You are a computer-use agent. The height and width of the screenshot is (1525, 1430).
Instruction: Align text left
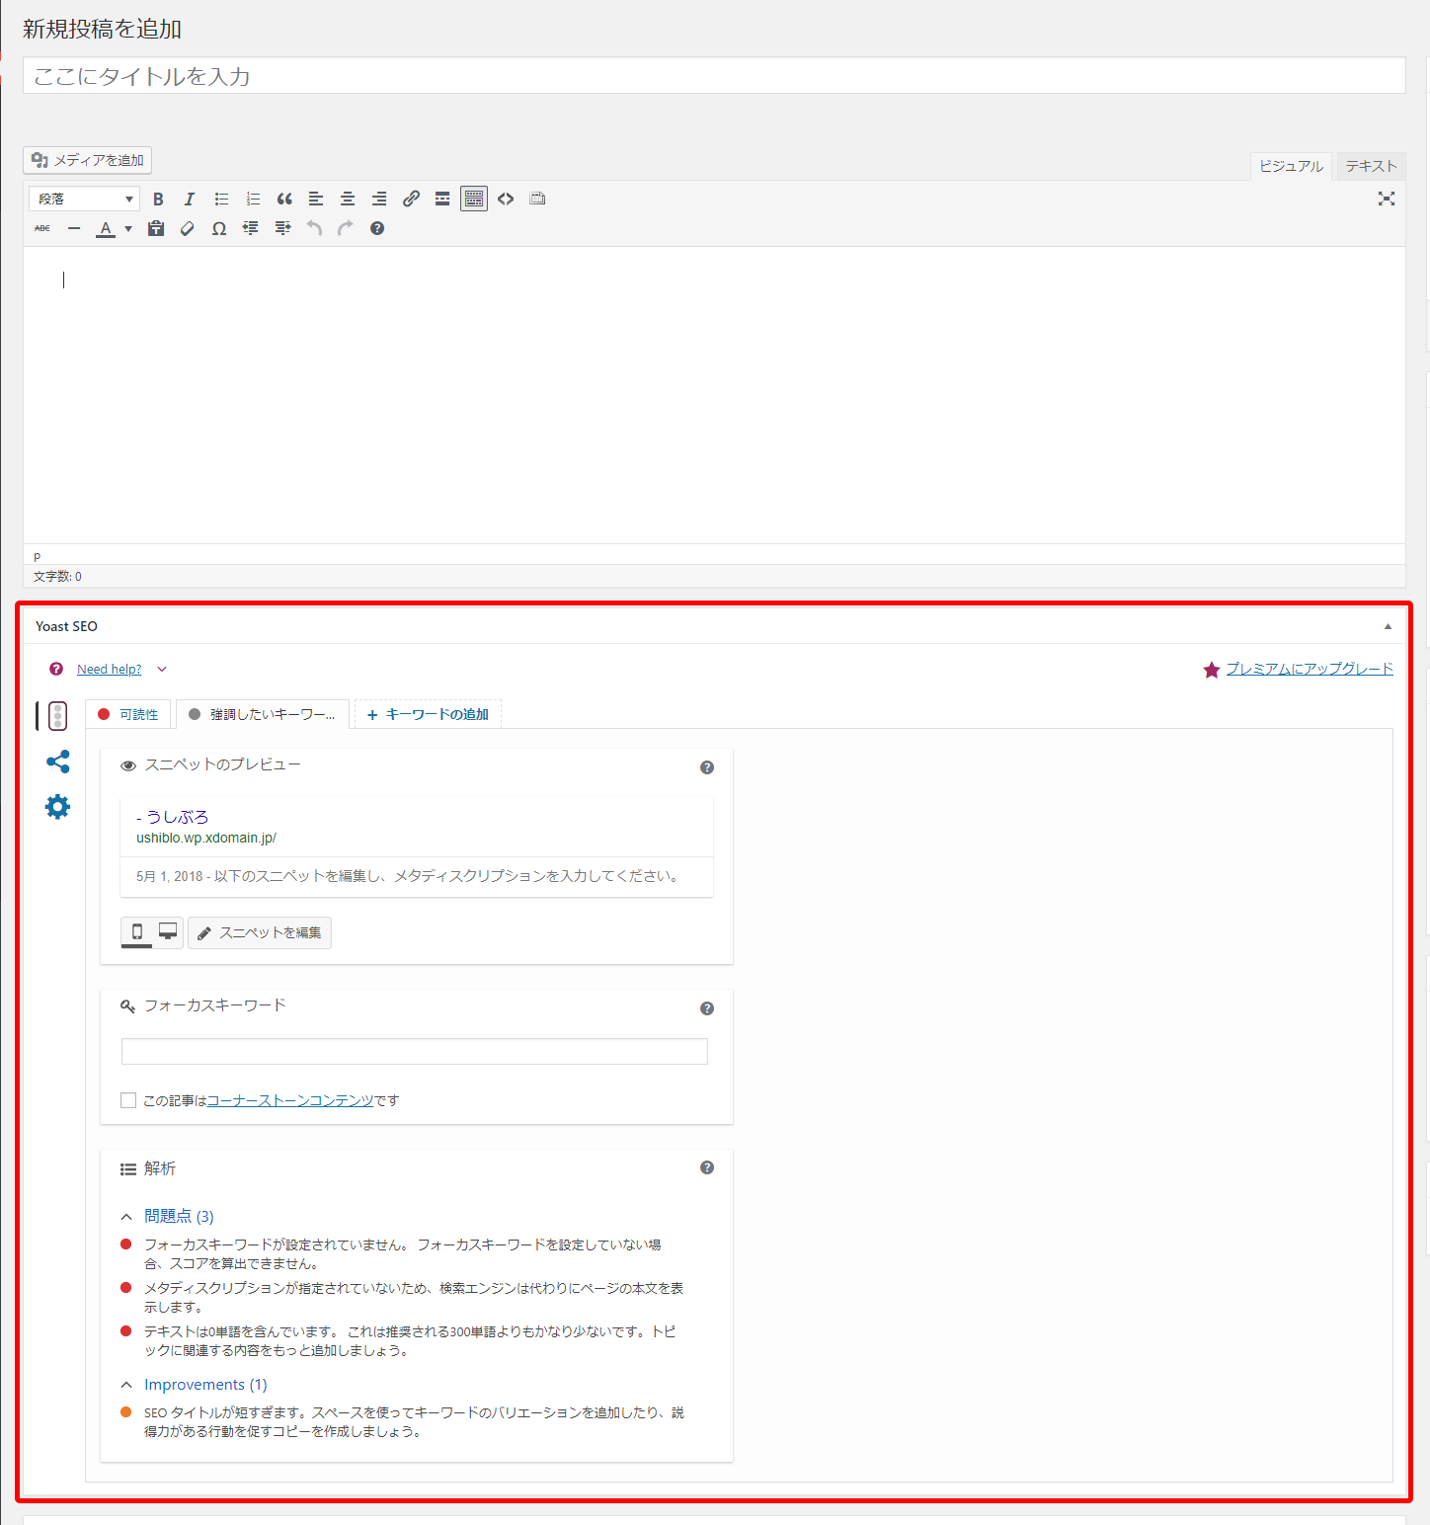coord(316,199)
